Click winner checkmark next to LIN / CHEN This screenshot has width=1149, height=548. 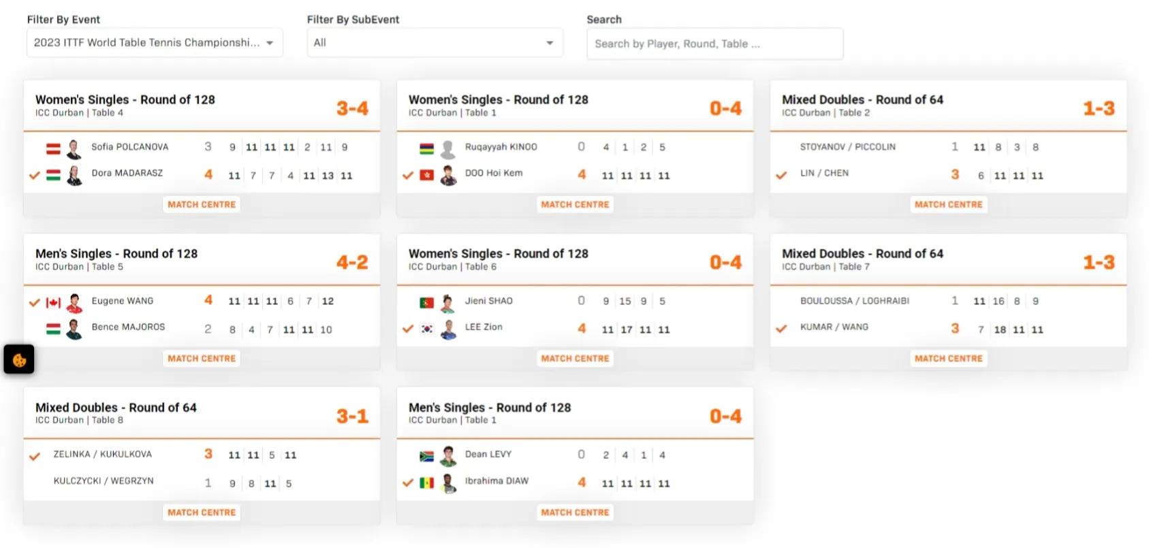click(781, 175)
